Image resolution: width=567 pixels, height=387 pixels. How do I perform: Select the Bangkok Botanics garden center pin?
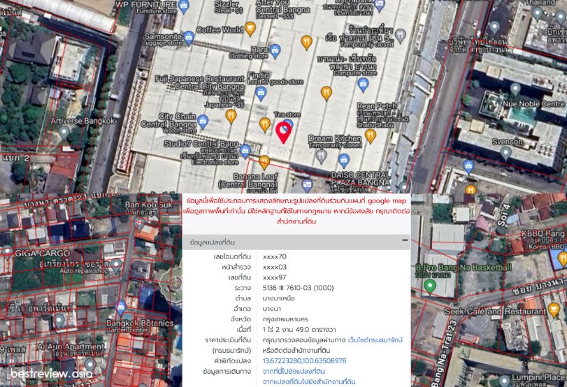point(120,307)
